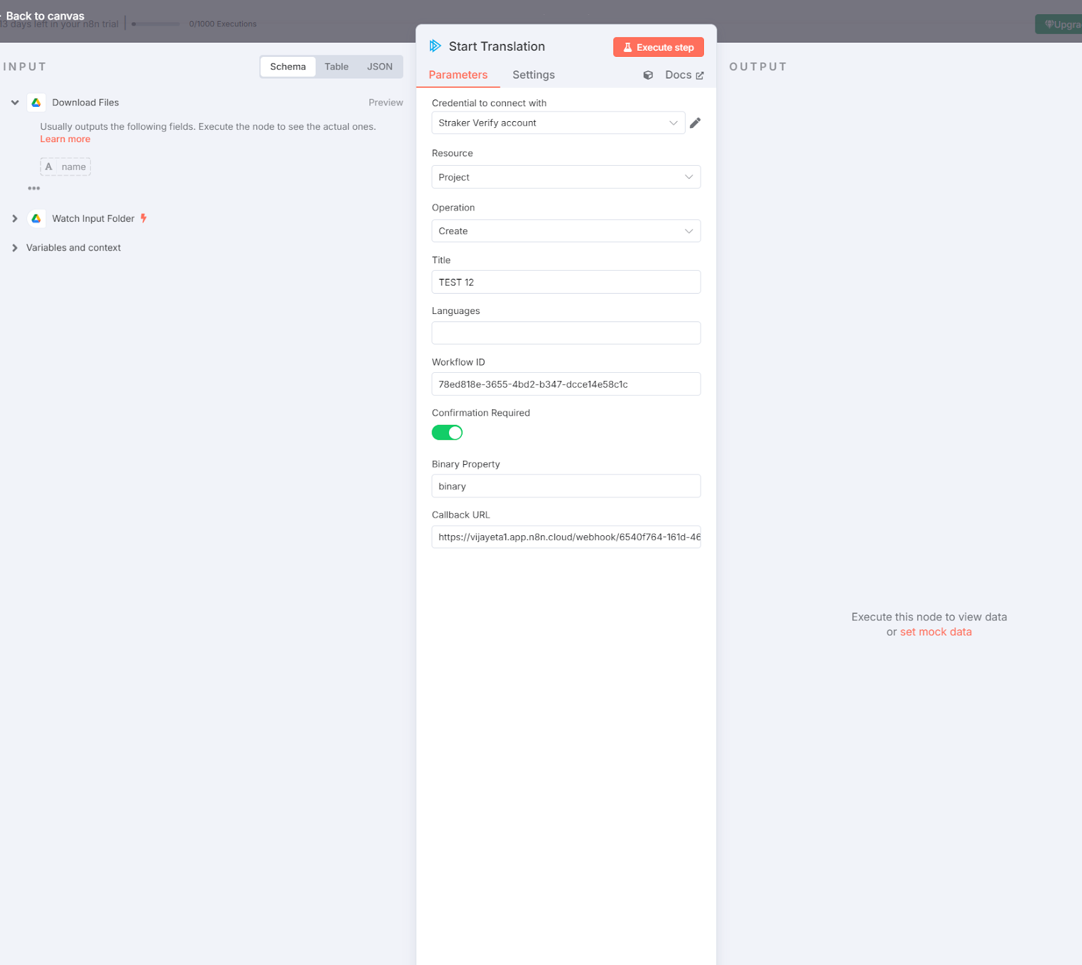Click the name schema field pill
This screenshot has width=1082, height=965.
pos(66,166)
